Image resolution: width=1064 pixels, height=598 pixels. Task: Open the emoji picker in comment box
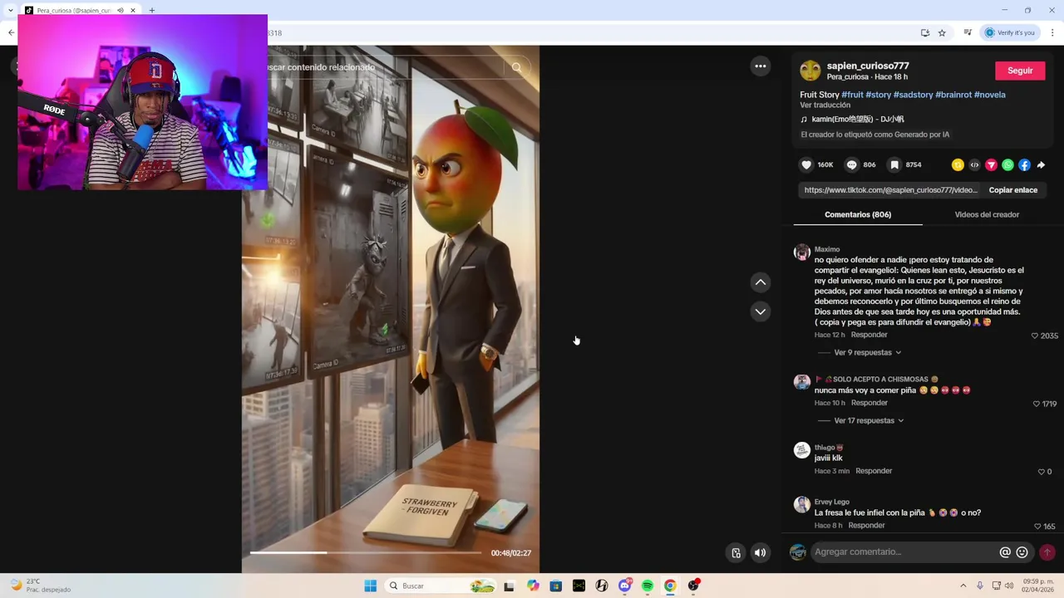pos(1022,552)
